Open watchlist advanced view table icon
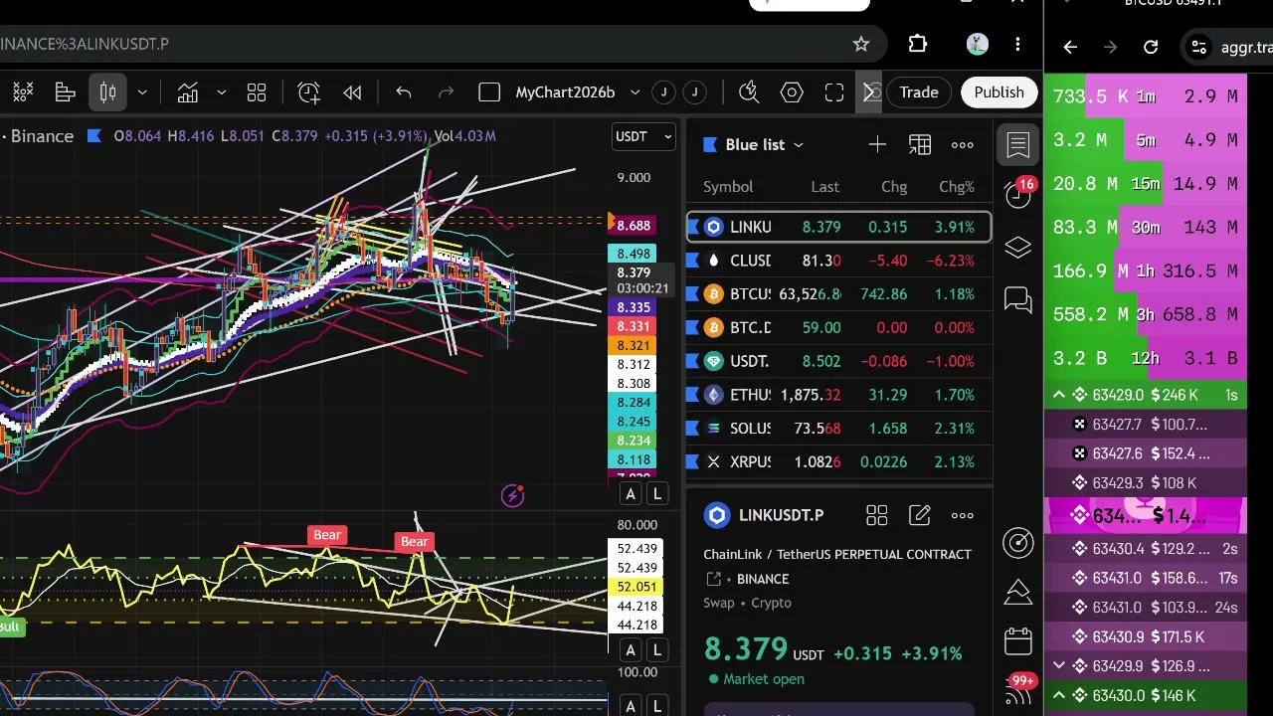Viewport: 1273px width, 716px height. [920, 145]
